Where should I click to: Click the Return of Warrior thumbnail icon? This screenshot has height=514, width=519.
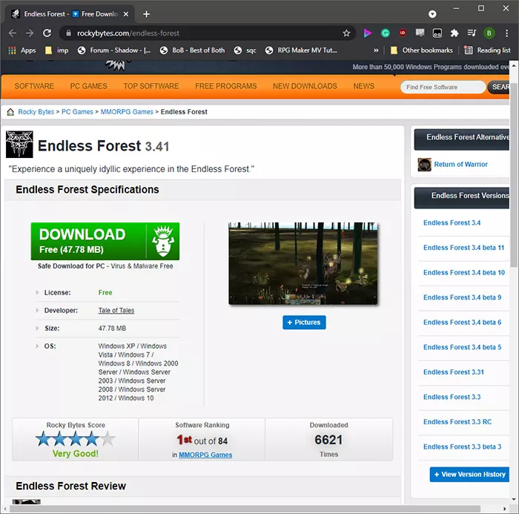[424, 165]
